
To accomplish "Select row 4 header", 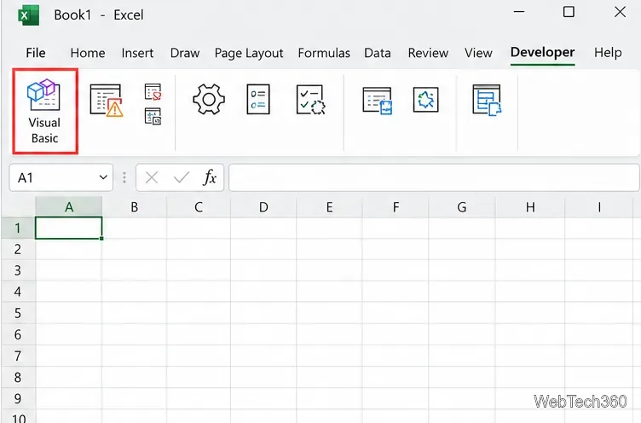I will pyautogui.click(x=18, y=292).
